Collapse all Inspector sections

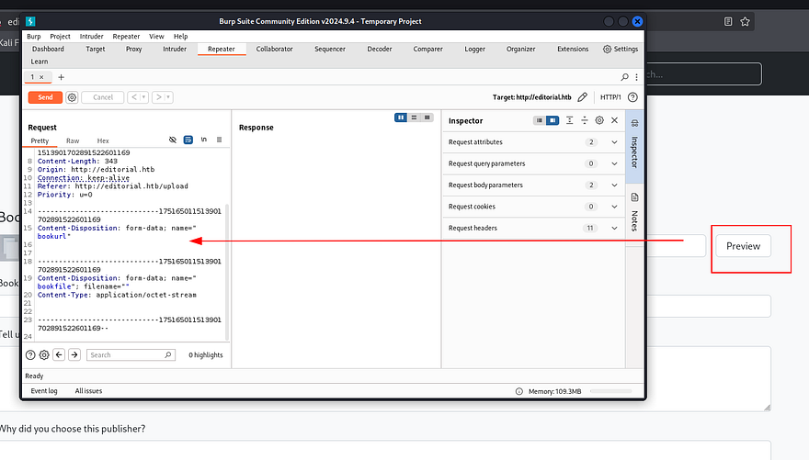coord(585,120)
